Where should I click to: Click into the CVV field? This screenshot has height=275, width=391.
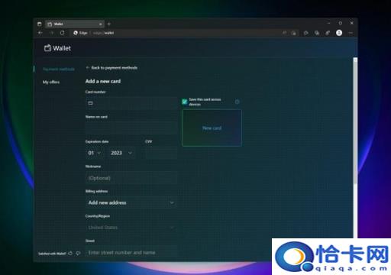click(x=161, y=153)
